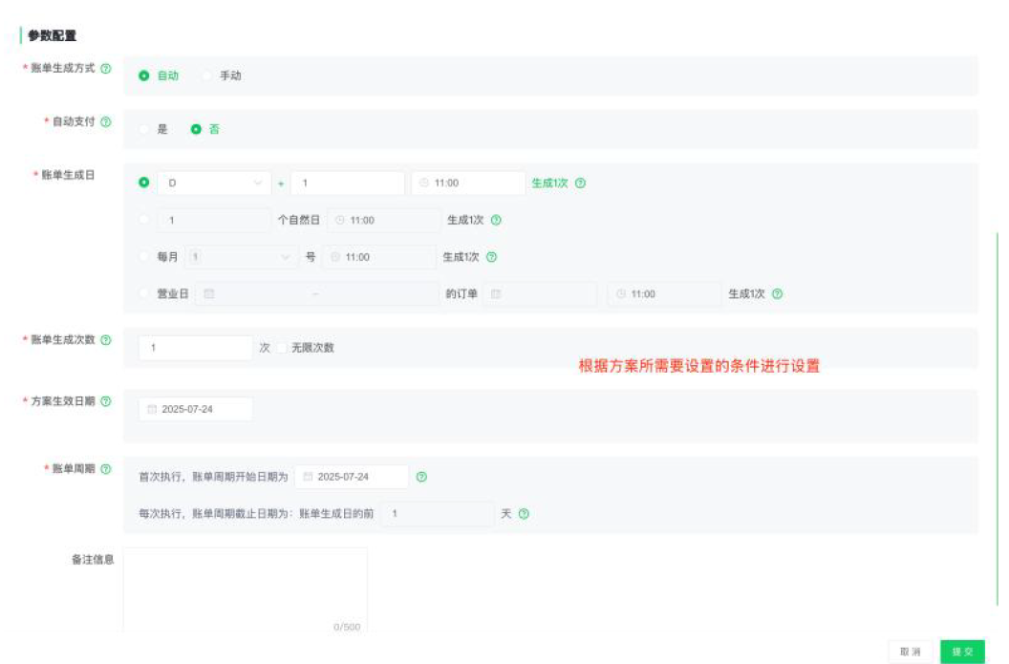Image resolution: width=1009 pixels, height=664 pixels.
Task: Click help icon next to 账单生成次数
Action: pyautogui.click(x=105, y=340)
